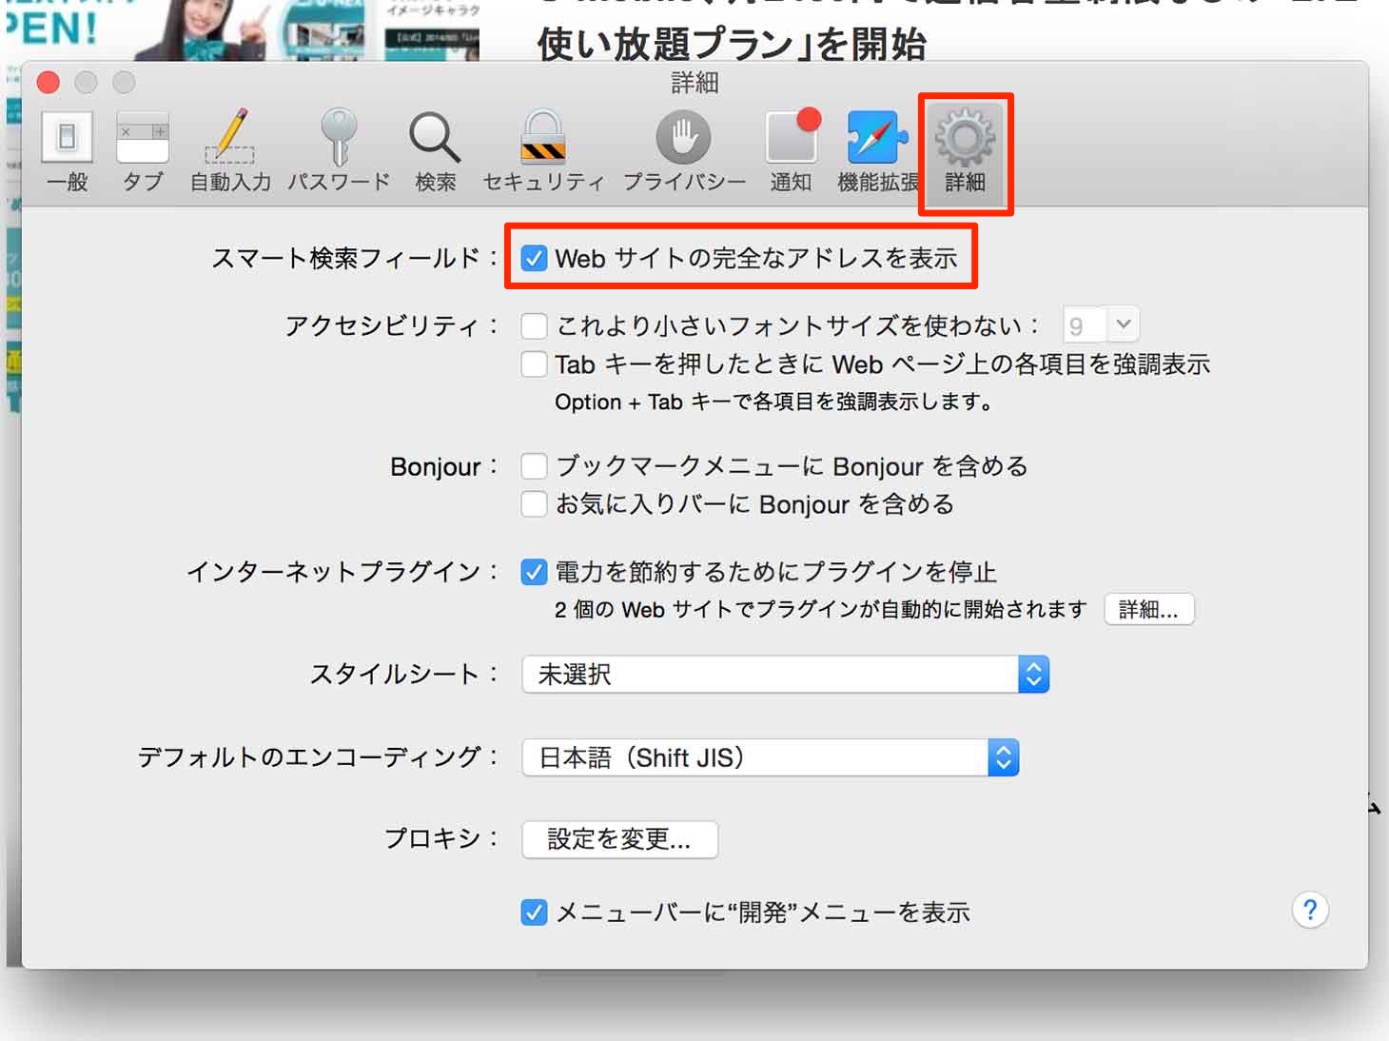Viewport: 1389px width, 1041px height.
Task: Enable これより小さいフォントサイズを使わない checkbox
Action: [534, 326]
